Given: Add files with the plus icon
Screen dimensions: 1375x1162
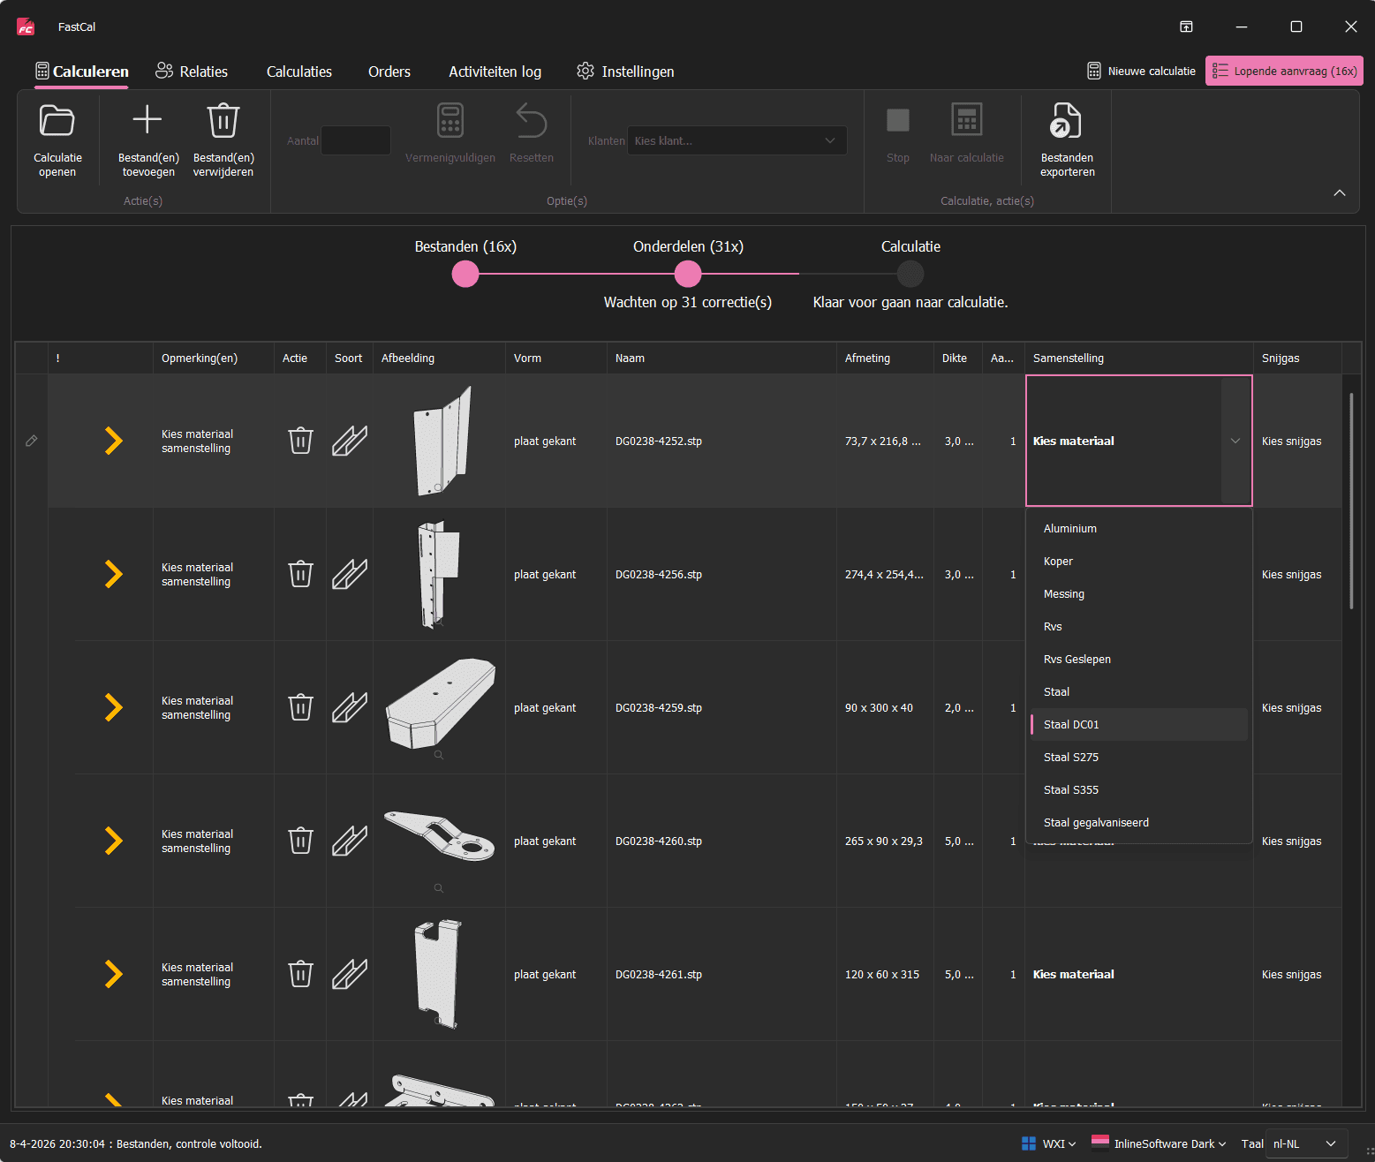Looking at the screenshot, I should pos(147,120).
